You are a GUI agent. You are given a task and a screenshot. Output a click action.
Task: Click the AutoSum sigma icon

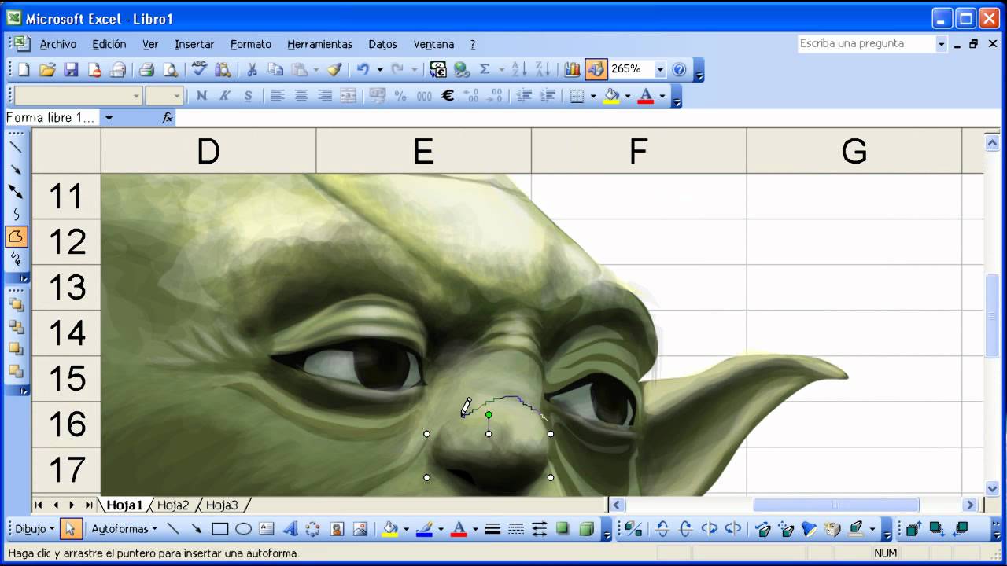click(x=485, y=69)
